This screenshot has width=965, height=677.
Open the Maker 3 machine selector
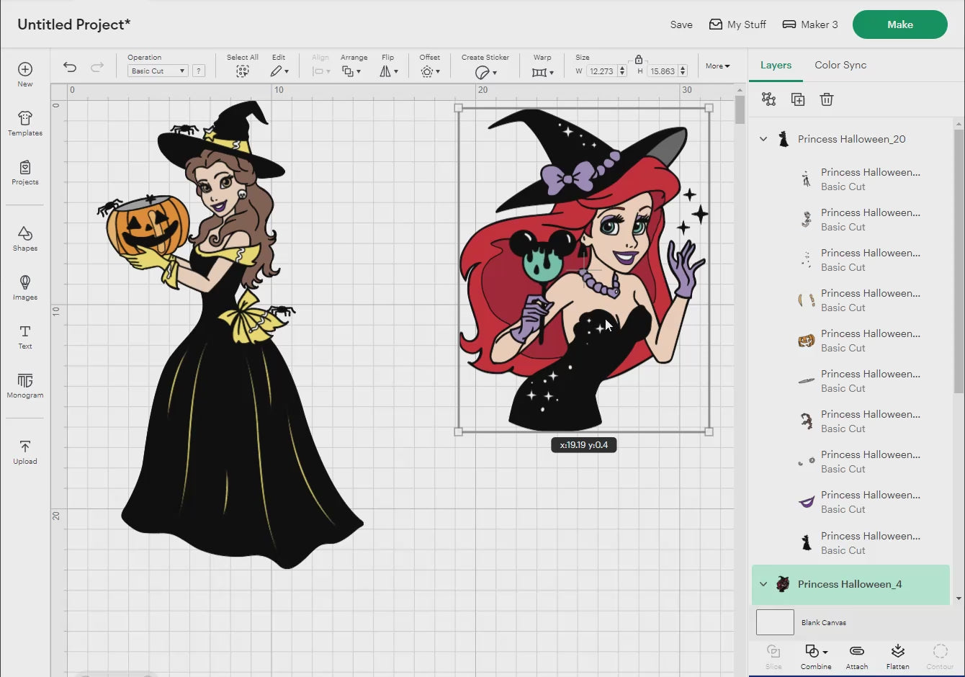(x=810, y=24)
